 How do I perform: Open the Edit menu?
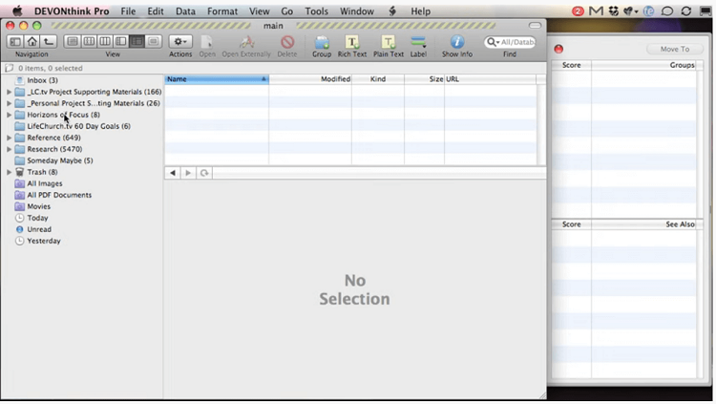tap(156, 11)
